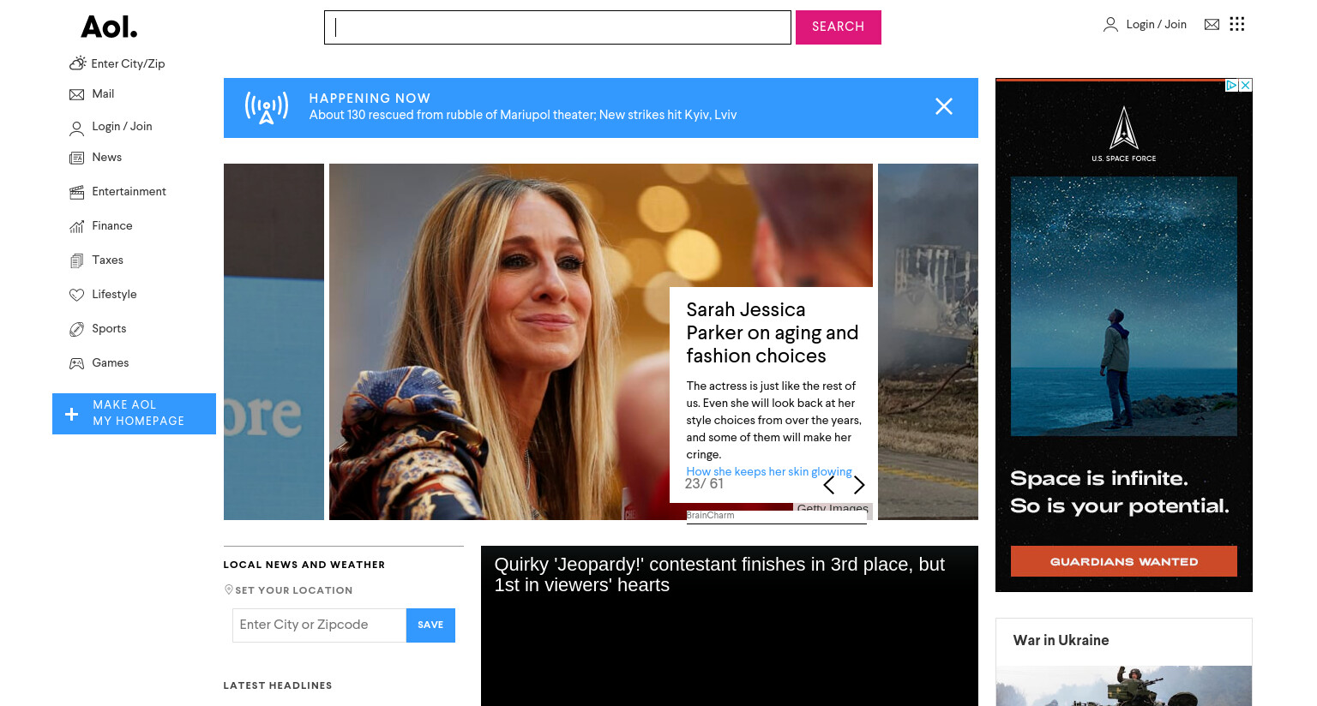Open the News section link

pos(107,158)
